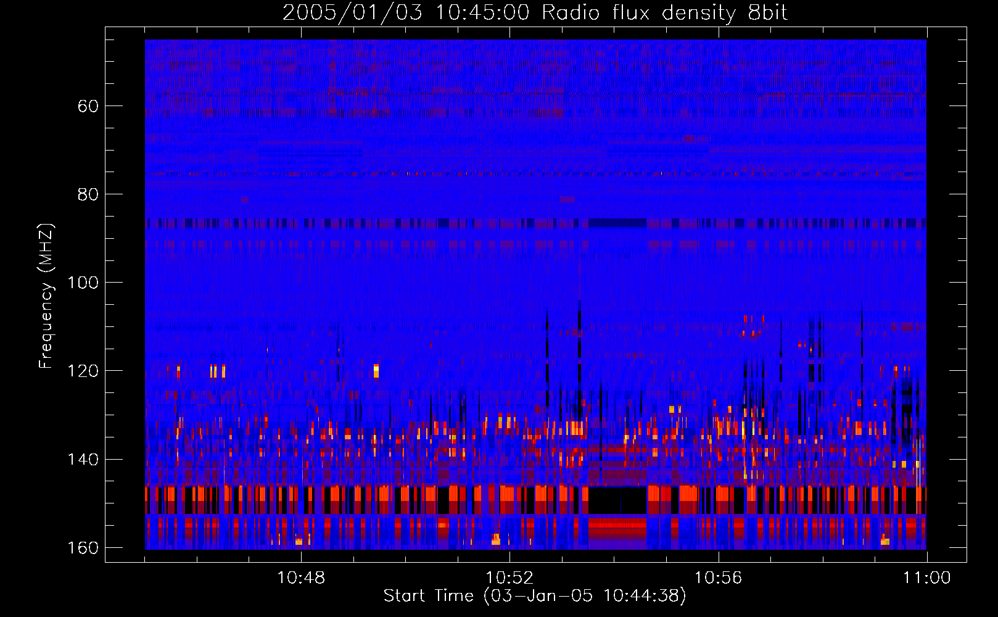The height and width of the screenshot is (617, 998).
Task: Click the large black data gap near 10:54
Action: [617, 500]
